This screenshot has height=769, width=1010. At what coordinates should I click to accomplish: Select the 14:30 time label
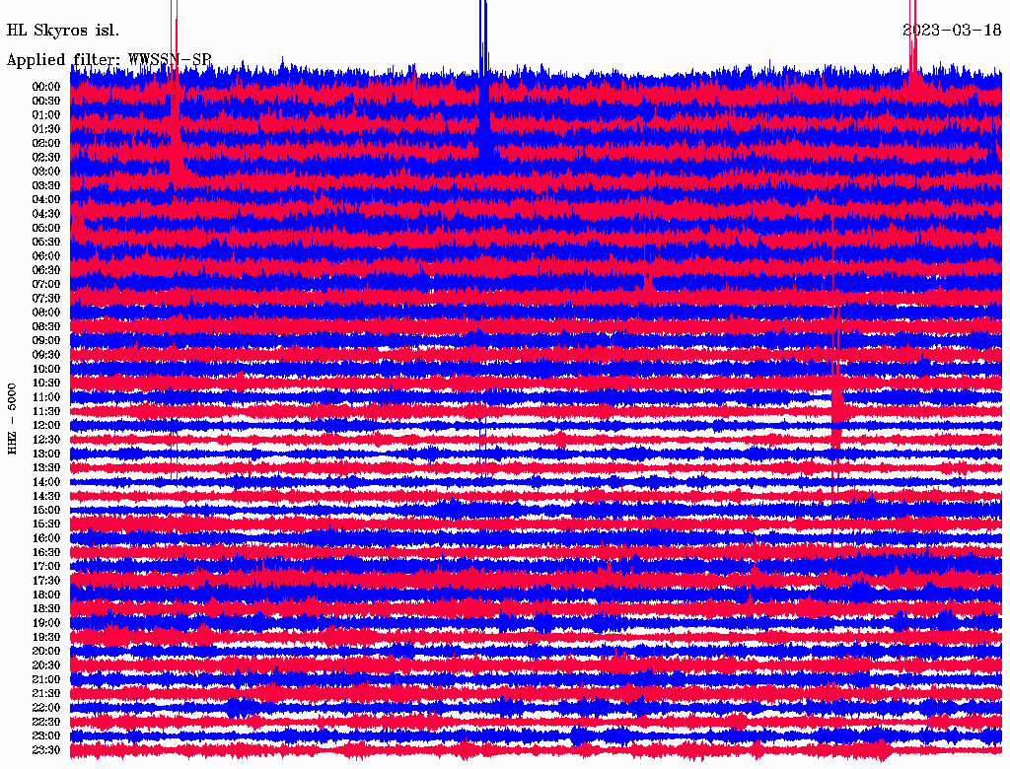click(x=46, y=497)
